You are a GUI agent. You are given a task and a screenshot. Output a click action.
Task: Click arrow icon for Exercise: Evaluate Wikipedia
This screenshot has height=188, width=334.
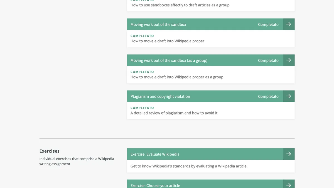click(x=289, y=154)
